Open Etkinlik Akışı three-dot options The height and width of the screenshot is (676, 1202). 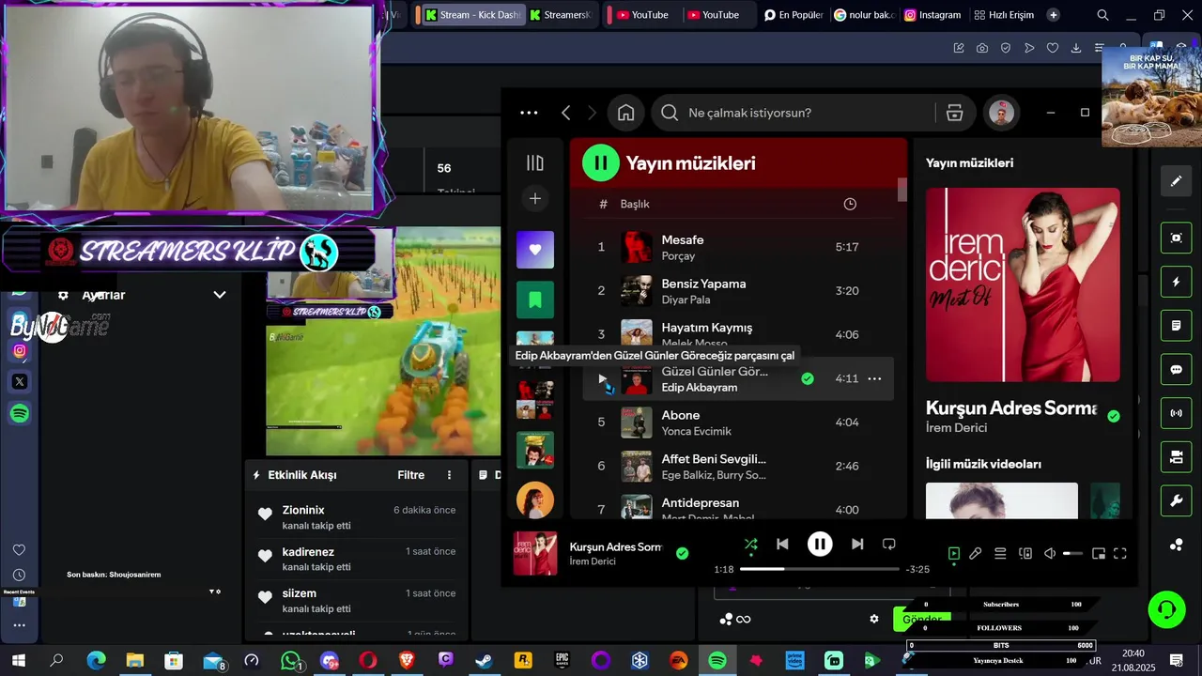(449, 475)
